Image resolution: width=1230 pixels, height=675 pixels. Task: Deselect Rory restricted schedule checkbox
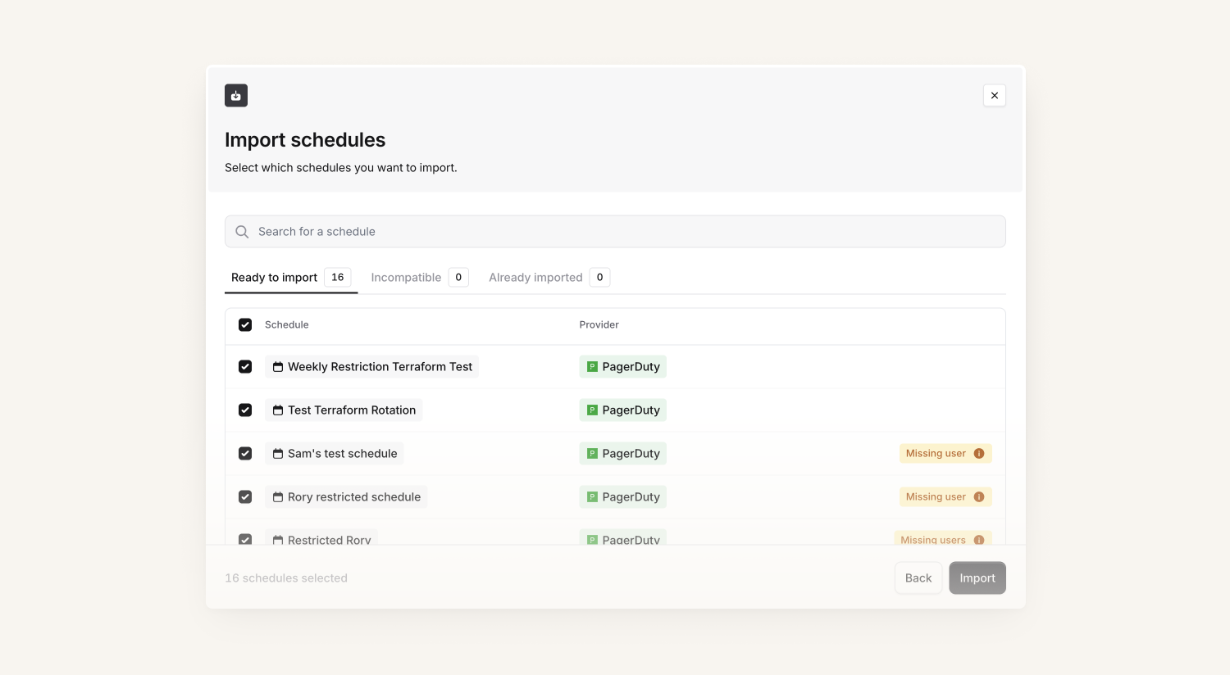click(245, 497)
